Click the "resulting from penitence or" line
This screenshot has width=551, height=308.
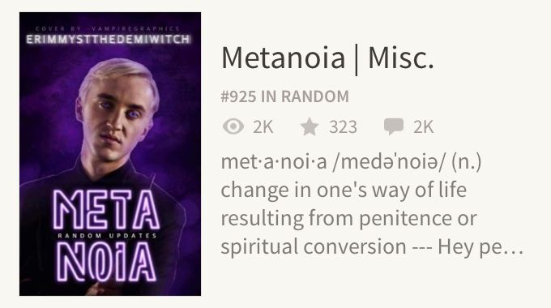[348, 218]
